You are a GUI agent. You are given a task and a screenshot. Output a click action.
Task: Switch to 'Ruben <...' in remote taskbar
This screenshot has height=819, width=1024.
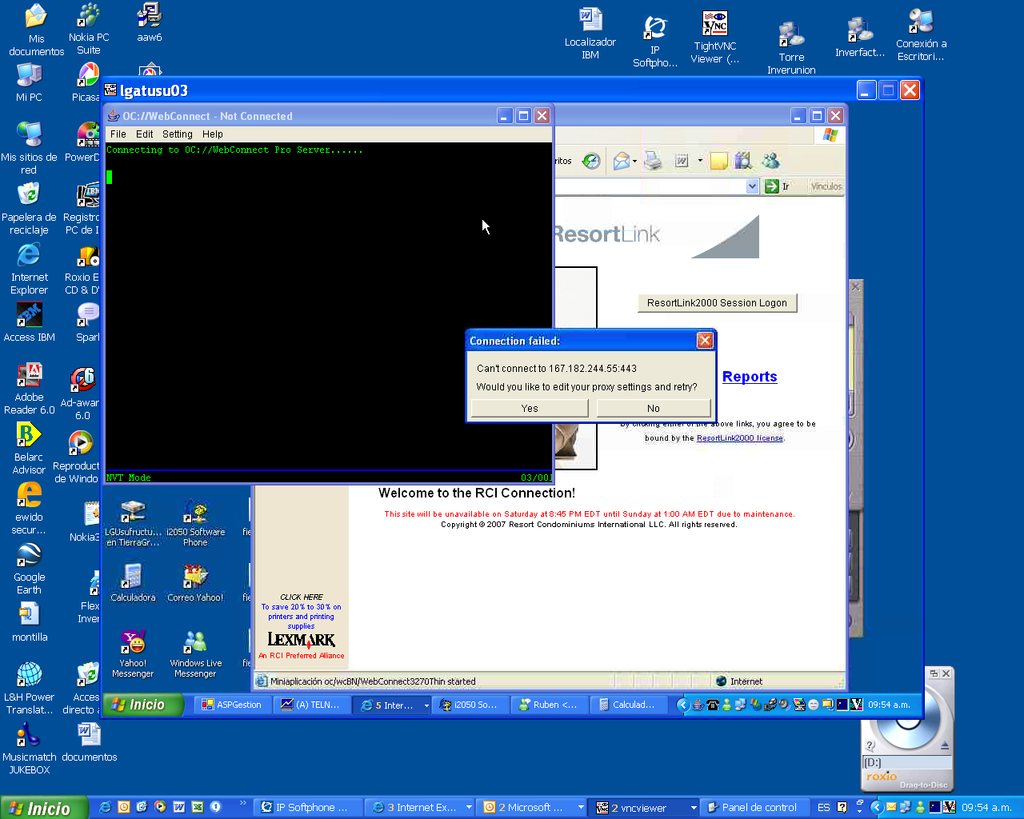coord(549,705)
